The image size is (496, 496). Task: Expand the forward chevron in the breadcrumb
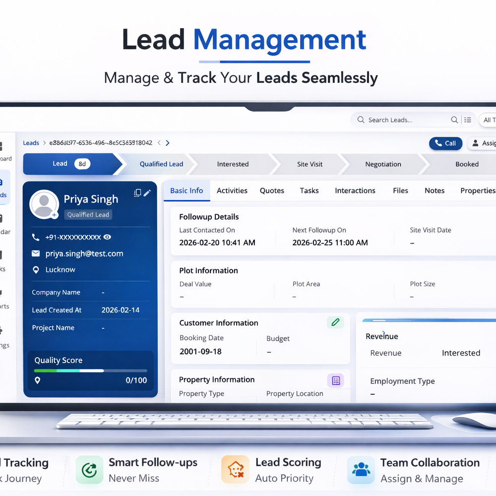[x=167, y=143]
